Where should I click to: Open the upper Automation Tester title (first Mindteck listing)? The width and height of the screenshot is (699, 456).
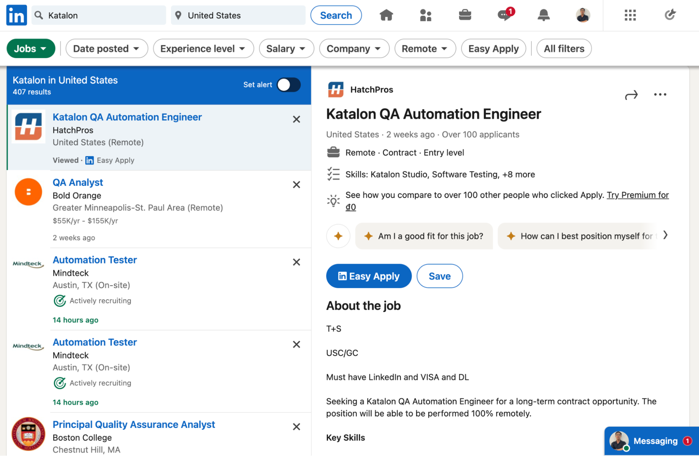coord(94,260)
